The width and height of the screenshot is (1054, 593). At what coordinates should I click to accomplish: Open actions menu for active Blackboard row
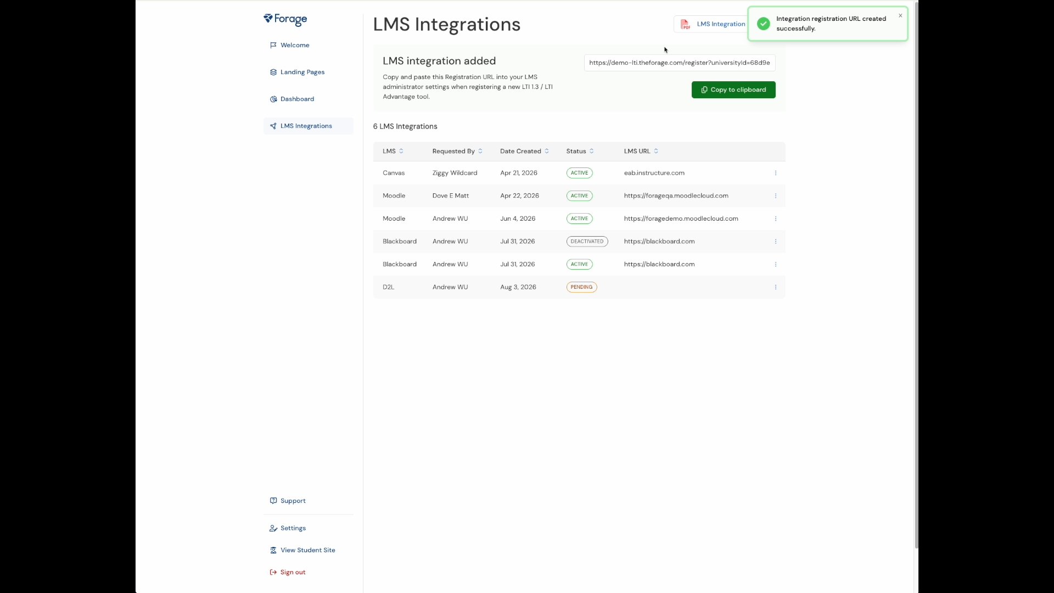pos(776,265)
